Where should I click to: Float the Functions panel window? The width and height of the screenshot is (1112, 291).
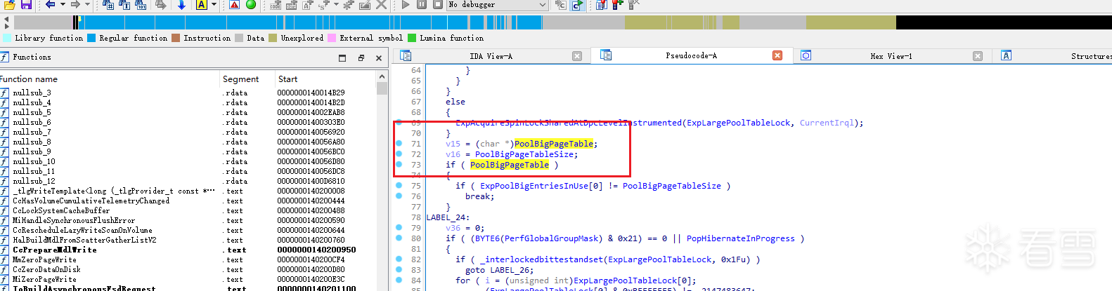click(361, 58)
